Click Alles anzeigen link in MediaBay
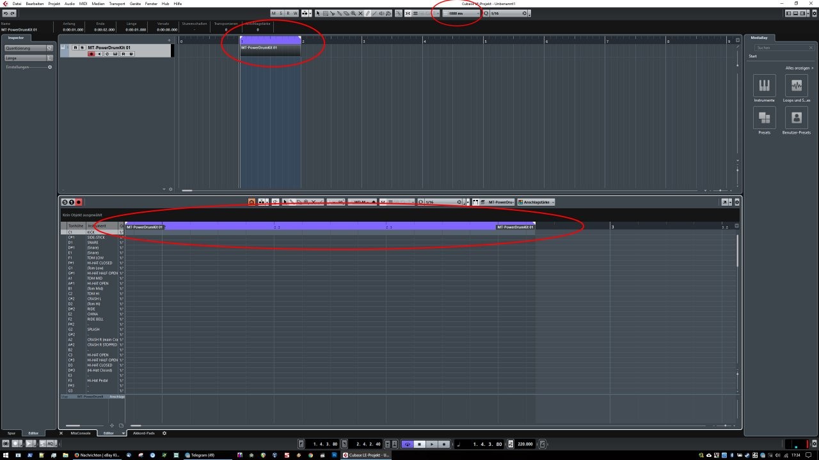The width and height of the screenshot is (819, 460). click(x=800, y=68)
